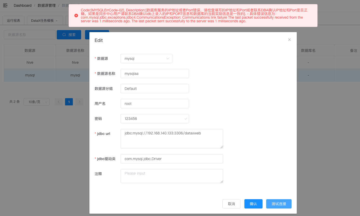Open Dashboard breadcrumb link
This screenshot has height=216, width=360.
pos(23,5)
